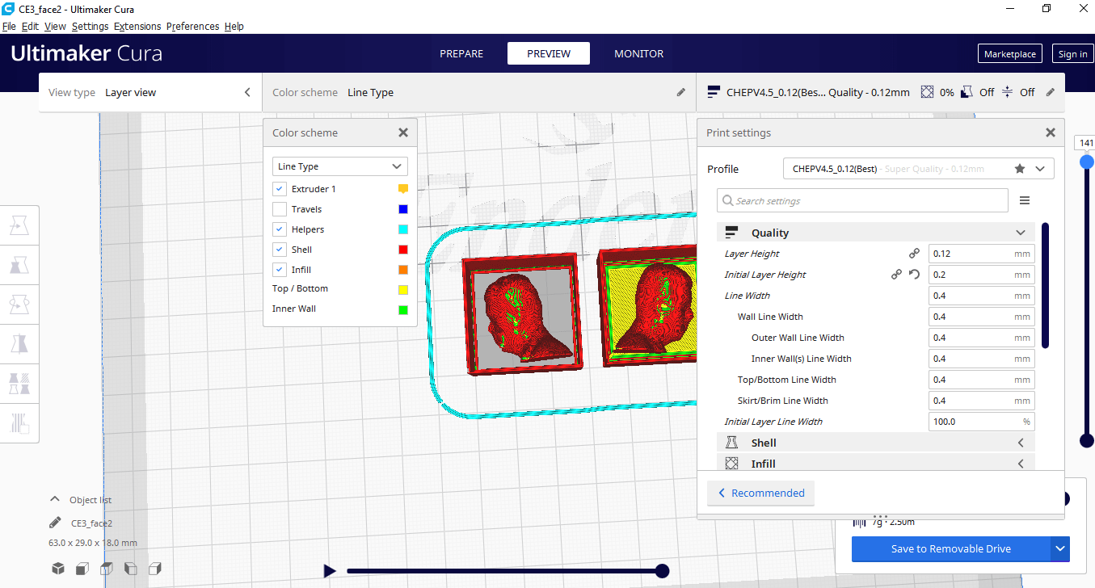Open the Edit menu
The height and width of the screenshot is (588, 1095).
[30, 27]
